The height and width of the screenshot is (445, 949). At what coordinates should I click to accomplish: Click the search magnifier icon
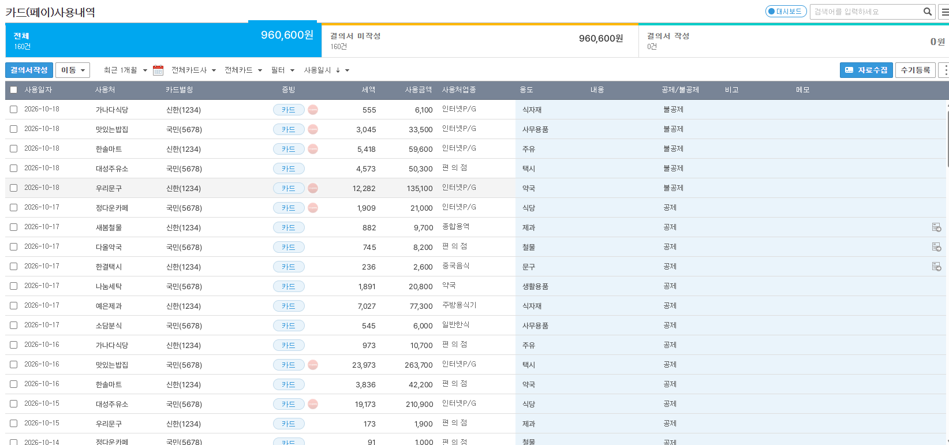(x=927, y=12)
